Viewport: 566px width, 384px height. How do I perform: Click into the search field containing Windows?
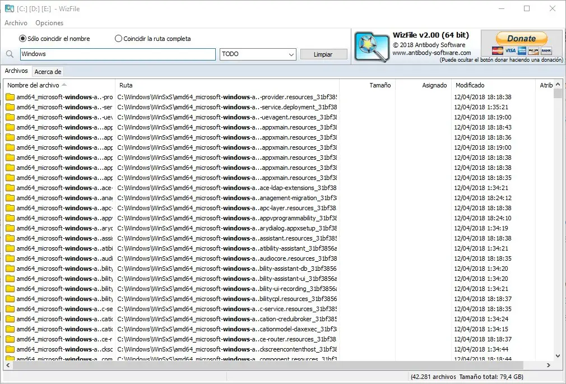point(118,54)
